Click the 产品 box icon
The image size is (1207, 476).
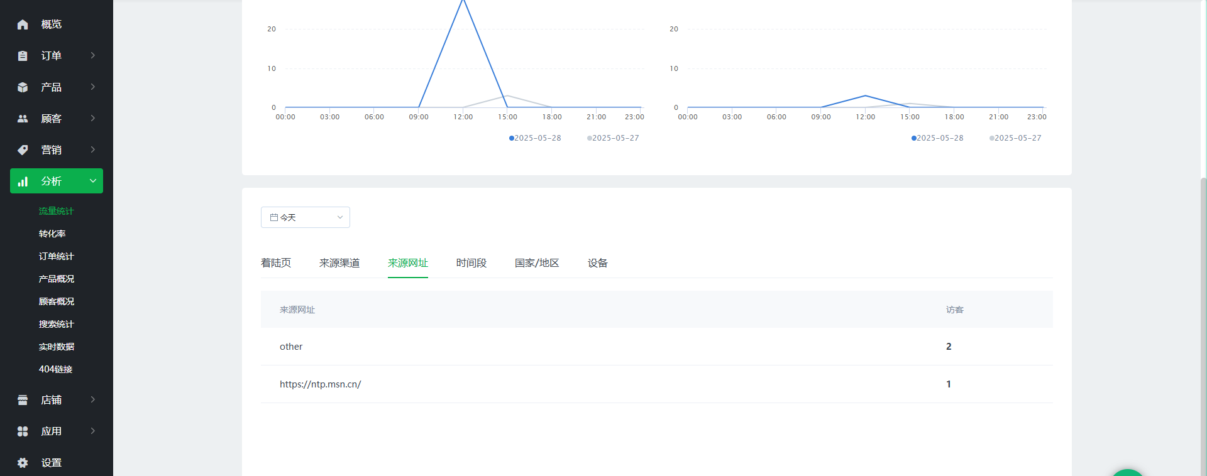click(23, 87)
